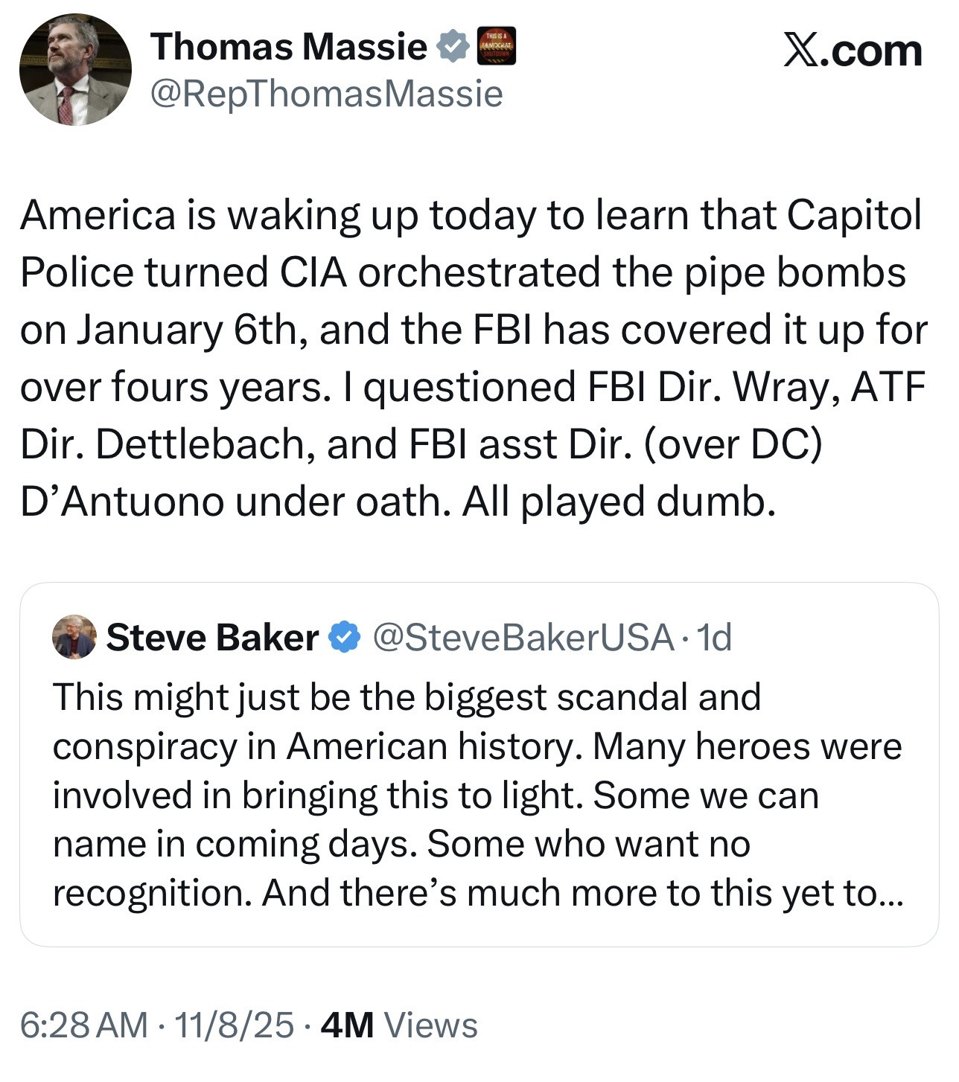Click "All played dumb." in the tweet
Viewport: 959px width, 1082px height.
click(619, 502)
